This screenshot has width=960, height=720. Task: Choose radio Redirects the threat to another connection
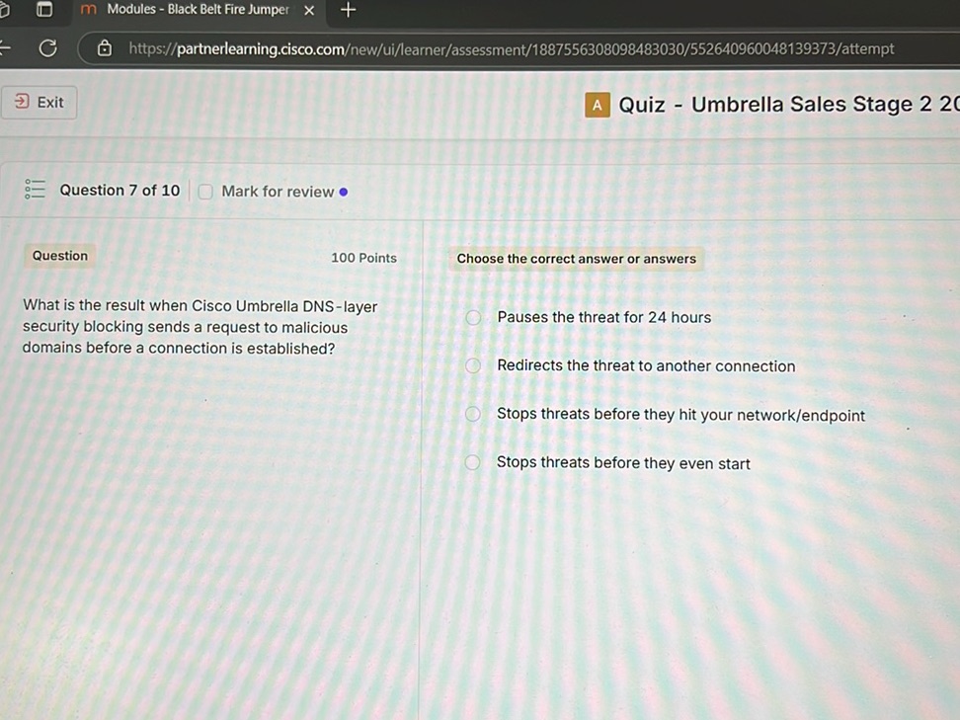(474, 365)
